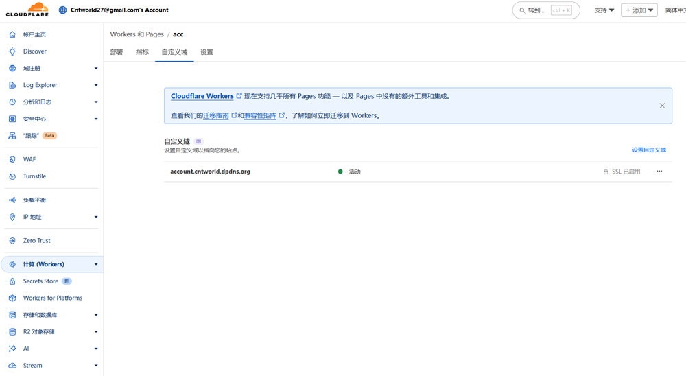Expand the 安全中心 section arrow

pos(96,119)
